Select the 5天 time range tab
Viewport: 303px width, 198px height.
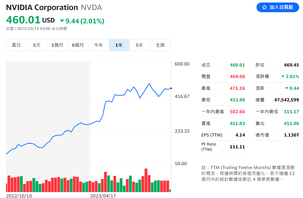(x=37, y=45)
